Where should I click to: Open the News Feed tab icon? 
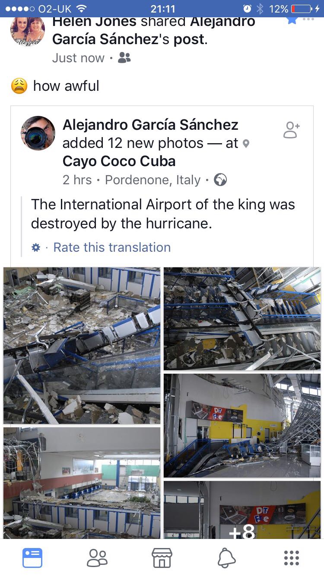32,558
